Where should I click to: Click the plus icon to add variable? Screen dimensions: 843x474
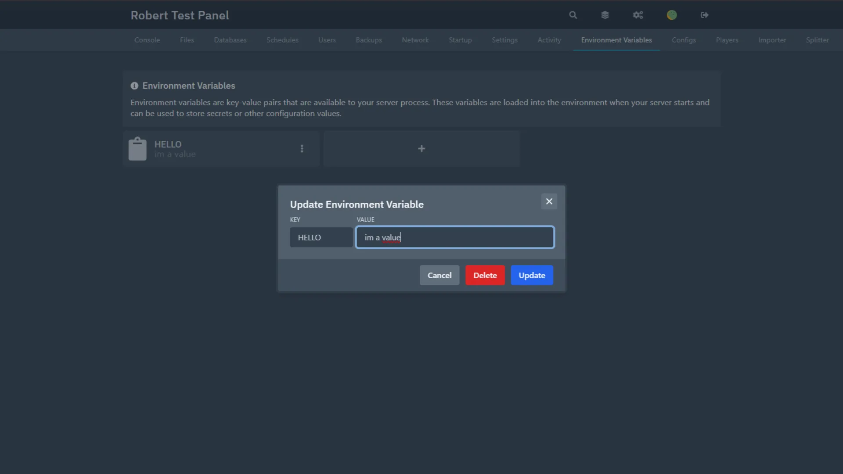coord(421,149)
